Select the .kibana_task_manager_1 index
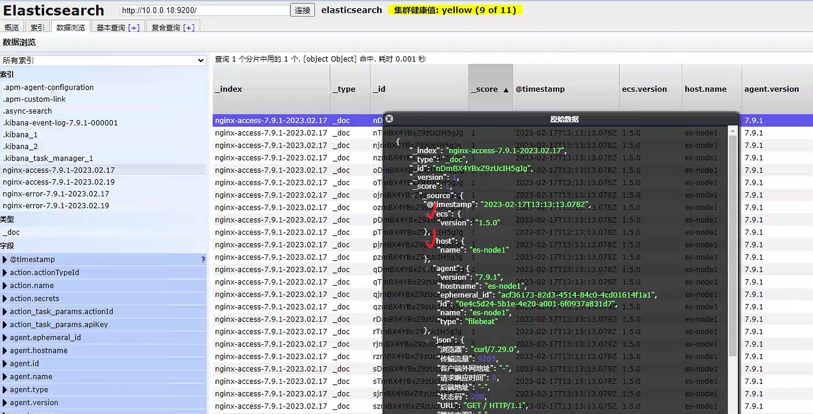Image resolution: width=813 pixels, height=414 pixels. 48,158
